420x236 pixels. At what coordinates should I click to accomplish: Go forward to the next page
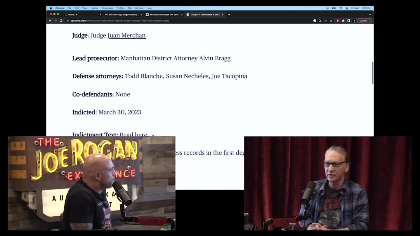click(x=55, y=21)
